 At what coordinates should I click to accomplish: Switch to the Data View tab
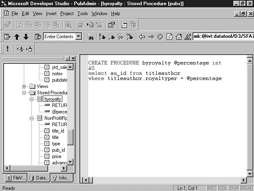pyautogui.click(x=38, y=178)
